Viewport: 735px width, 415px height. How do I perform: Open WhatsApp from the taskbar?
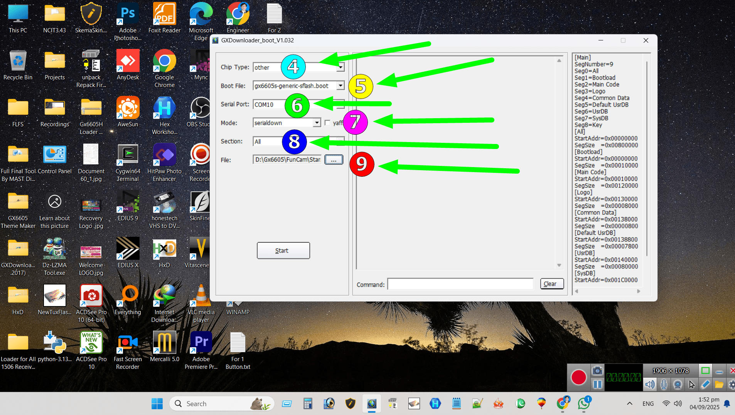pyautogui.click(x=583, y=403)
